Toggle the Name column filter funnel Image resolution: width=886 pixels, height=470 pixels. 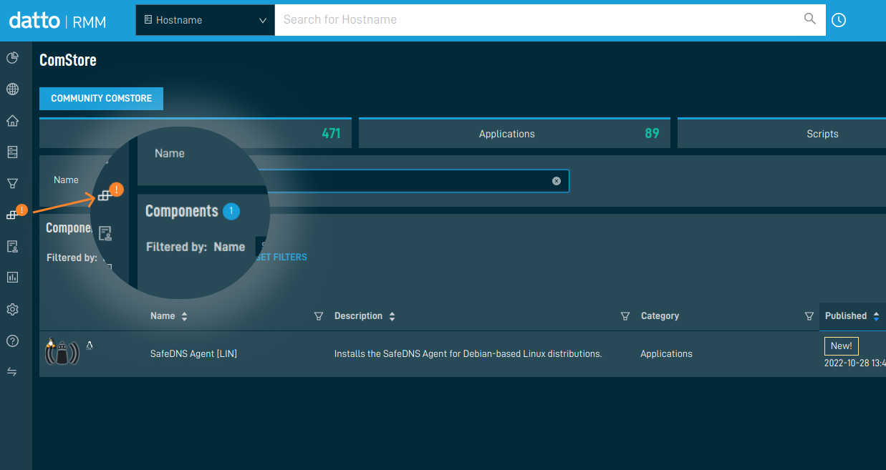[318, 315]
